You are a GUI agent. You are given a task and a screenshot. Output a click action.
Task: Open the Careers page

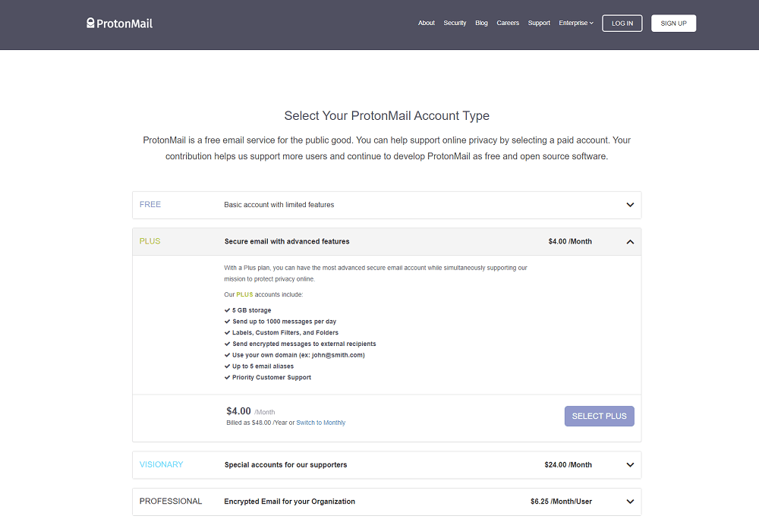pos(508,23)
